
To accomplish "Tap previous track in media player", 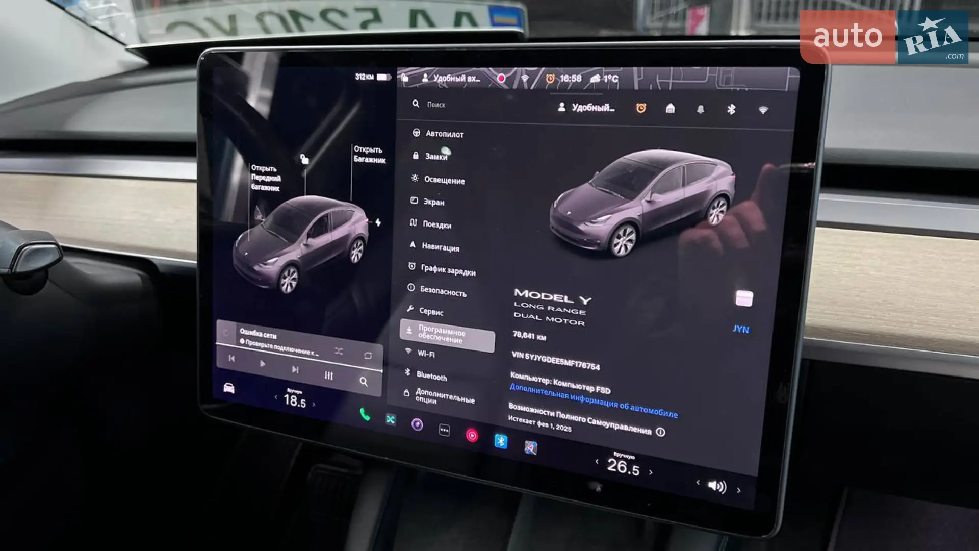I will coord(231,358).
